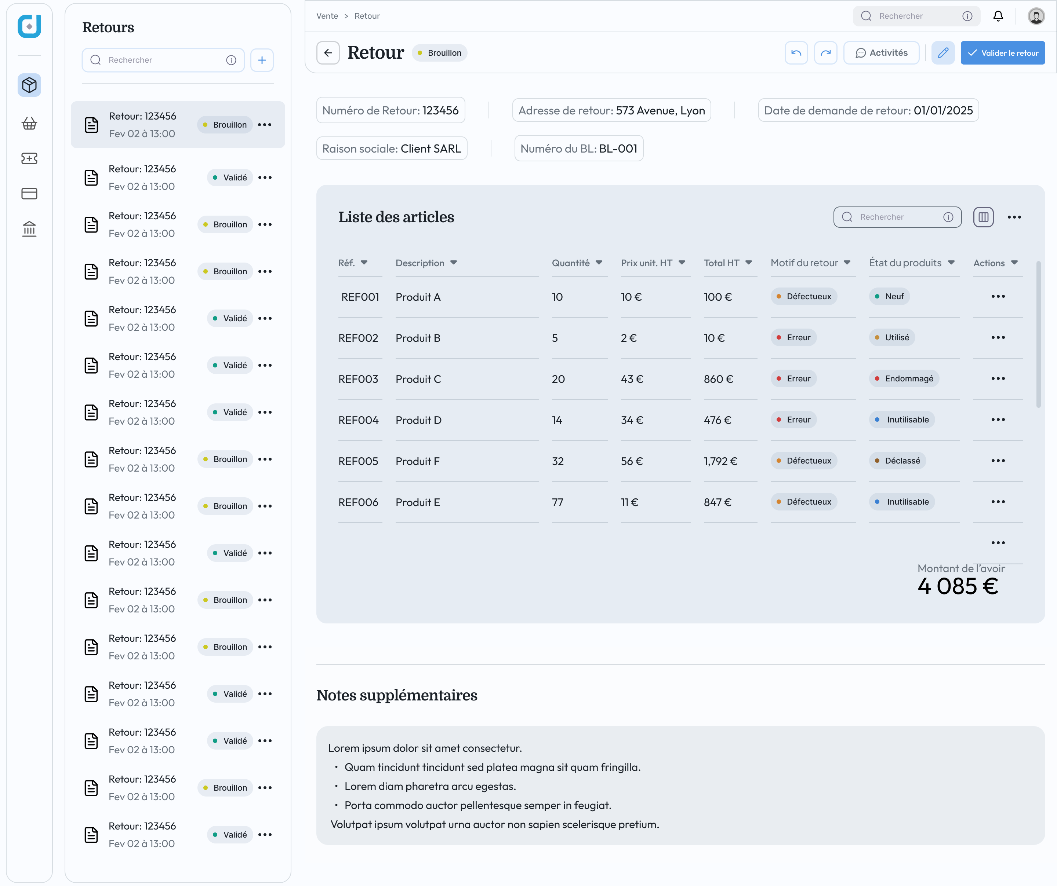Click the 4 085 € credit amount

[x=958, y=586]
